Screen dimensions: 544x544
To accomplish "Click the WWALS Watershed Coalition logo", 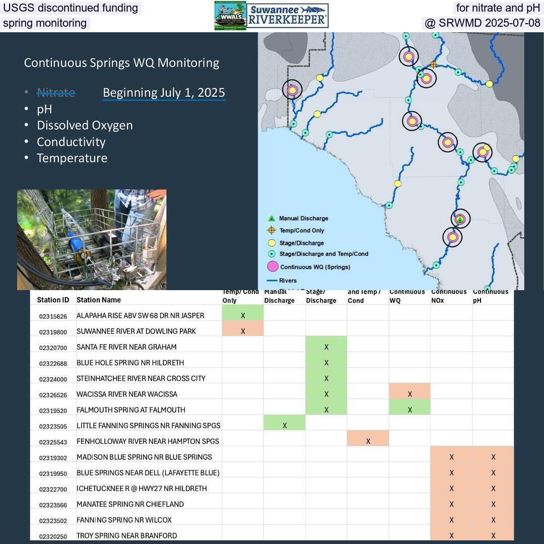I will [x=230, y=16].
